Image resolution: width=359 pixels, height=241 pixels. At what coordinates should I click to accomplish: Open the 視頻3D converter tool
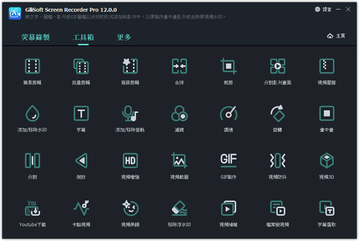click(x=327, y=161)
